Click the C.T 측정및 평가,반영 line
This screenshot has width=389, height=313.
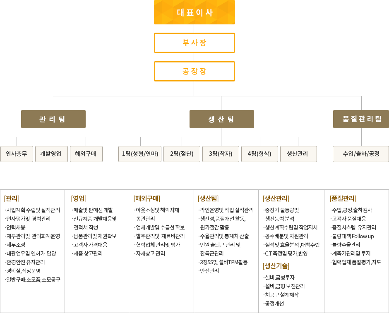(x=286, y=253)
